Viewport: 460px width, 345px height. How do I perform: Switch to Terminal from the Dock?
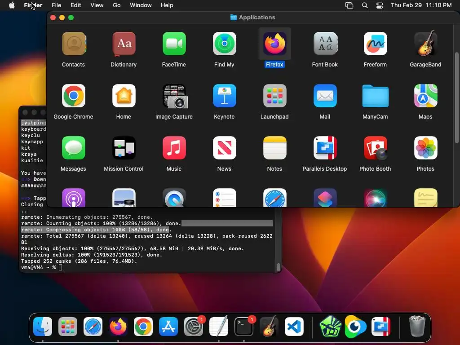click(x=244, y=327)
